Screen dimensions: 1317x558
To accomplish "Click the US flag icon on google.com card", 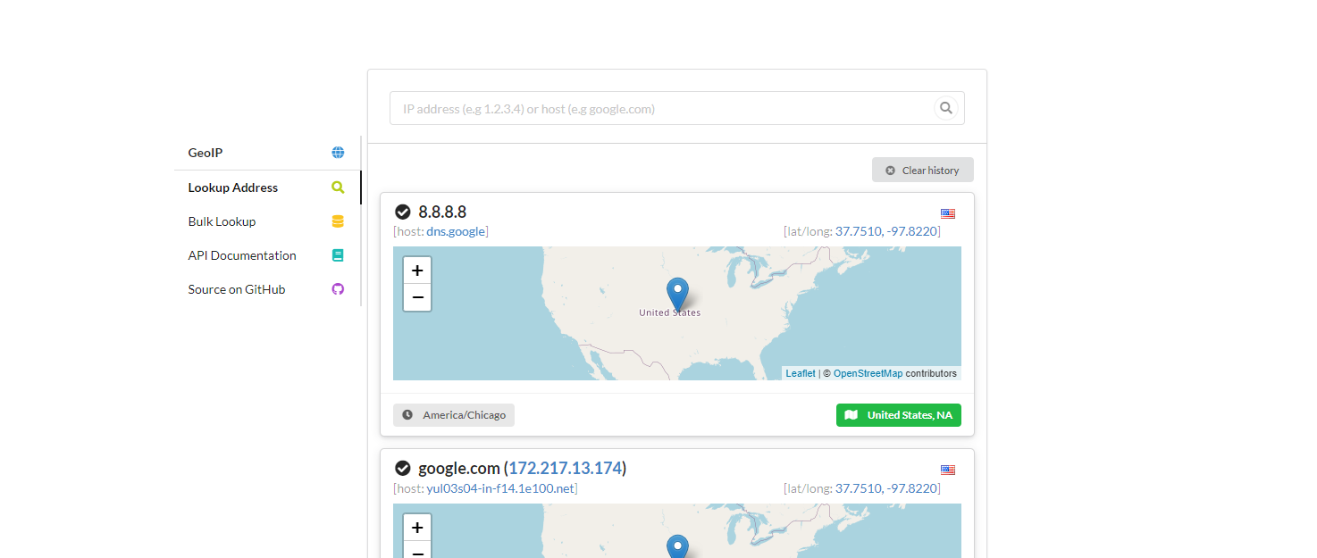I will pyautogui.click(x=948, y=470).
